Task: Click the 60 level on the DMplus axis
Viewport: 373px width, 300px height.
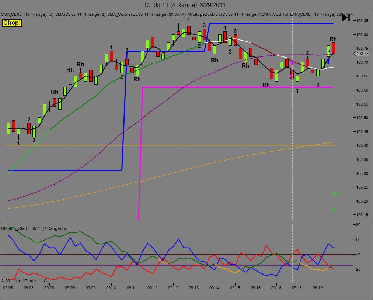Action: point(358,239)
